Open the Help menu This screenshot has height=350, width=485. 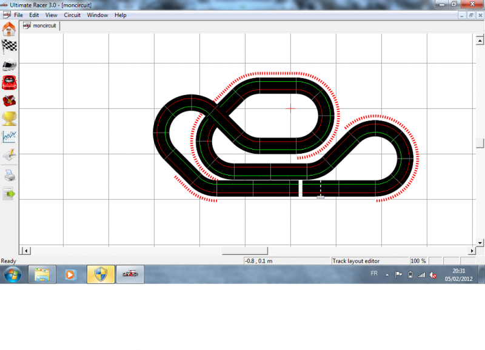point(121,15)
